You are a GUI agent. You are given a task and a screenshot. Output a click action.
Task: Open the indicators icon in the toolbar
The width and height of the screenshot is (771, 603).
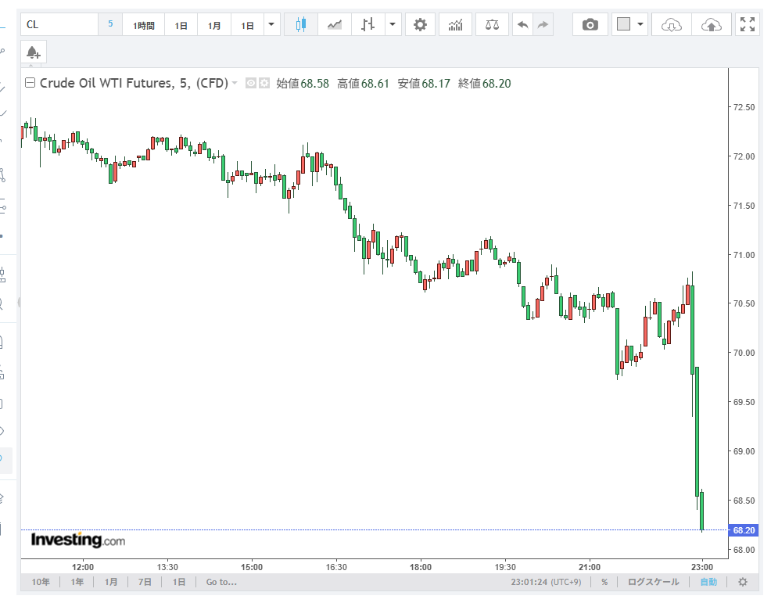[455, 25]
